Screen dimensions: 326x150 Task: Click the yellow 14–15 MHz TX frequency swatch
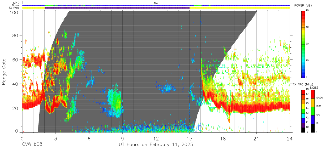pos(303,106)
